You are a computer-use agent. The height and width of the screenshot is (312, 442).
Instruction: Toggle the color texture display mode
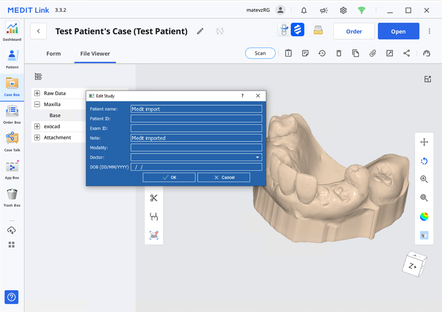point(424,216)
